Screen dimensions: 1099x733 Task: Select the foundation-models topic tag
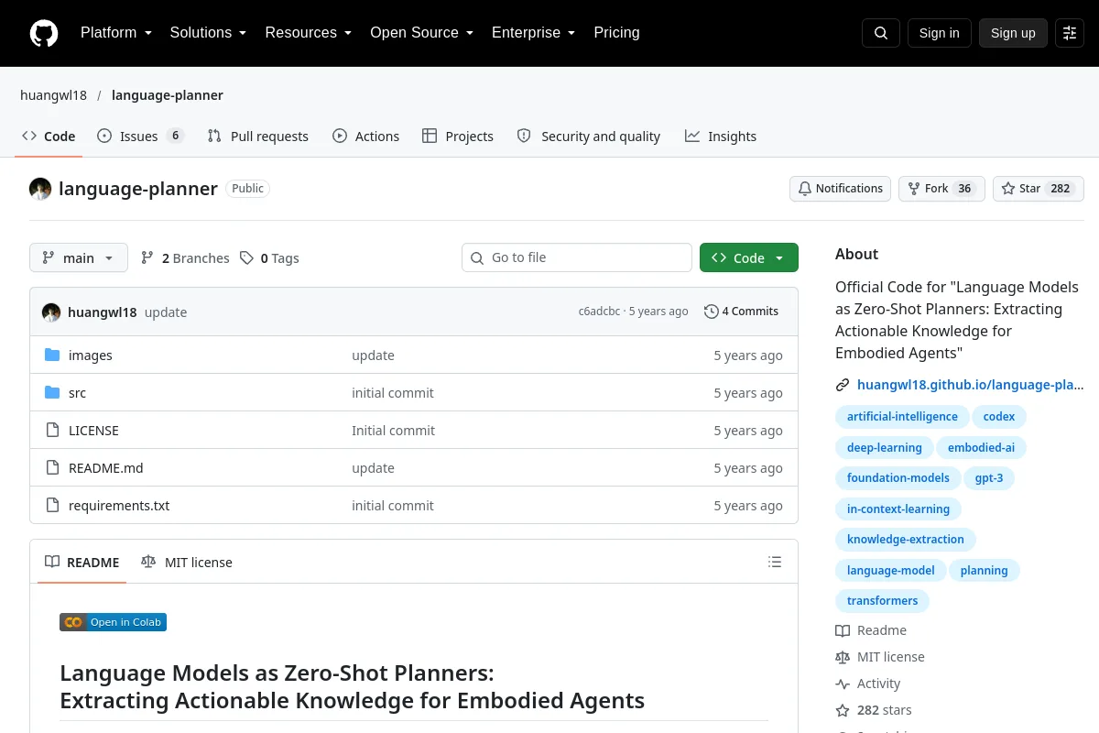click(x=898, y=478)
